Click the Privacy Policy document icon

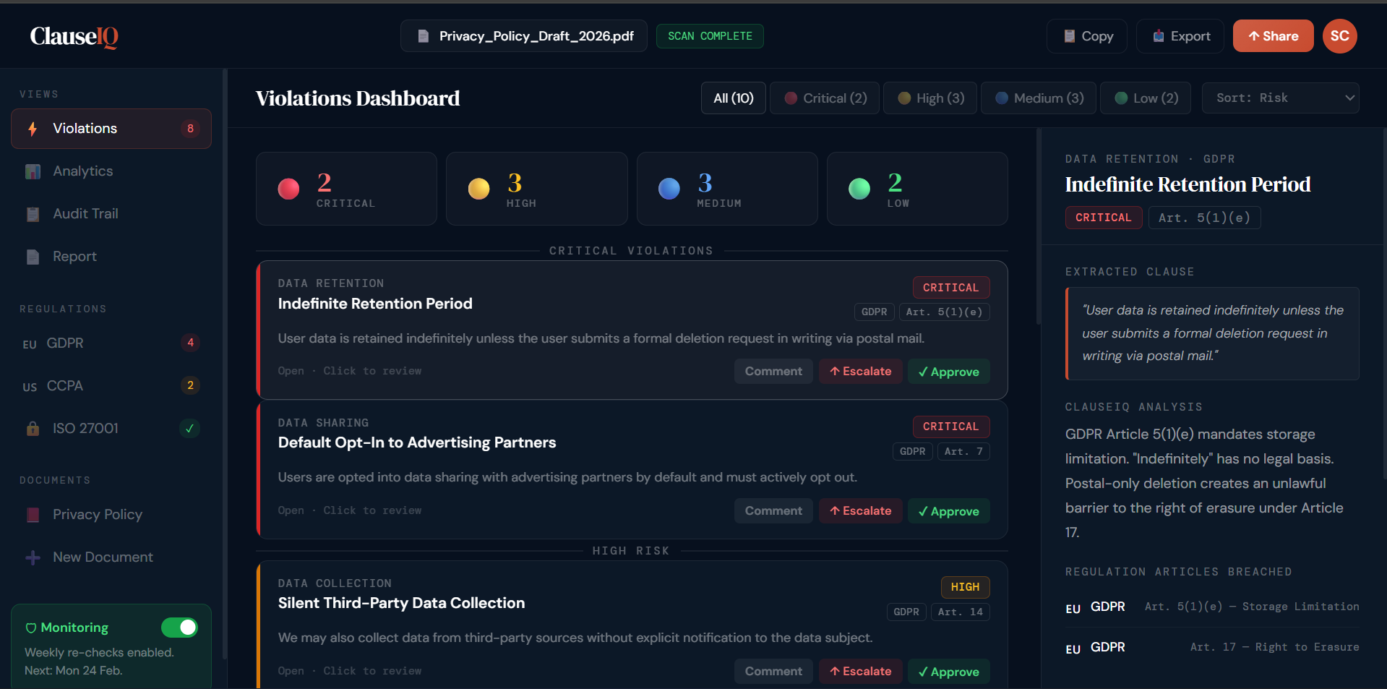coord(33,515)
